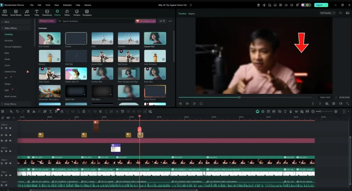
Task: Open the Titles panel
Action: tap(36, 13)
